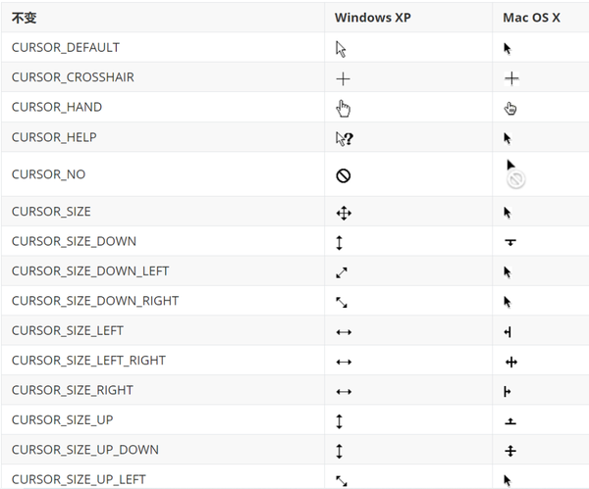The image size is (589, 489).
Task: Click the Mac OS X crosshair cursor icon
Action: pyautogui.click(x=511, y=78)
